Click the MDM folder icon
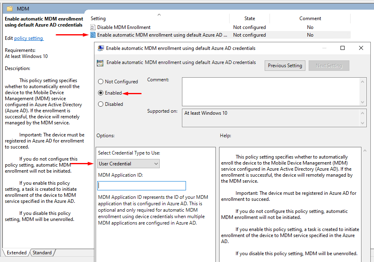Screen dimensions: 374x262 pos(10,8)
